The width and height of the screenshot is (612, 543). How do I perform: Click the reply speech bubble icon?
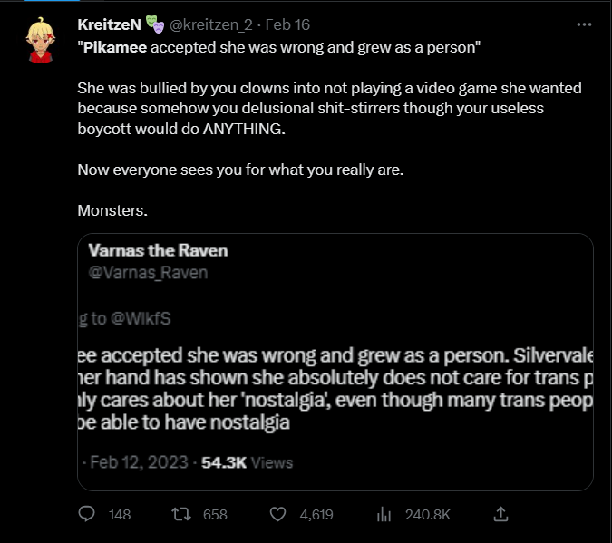88,514
